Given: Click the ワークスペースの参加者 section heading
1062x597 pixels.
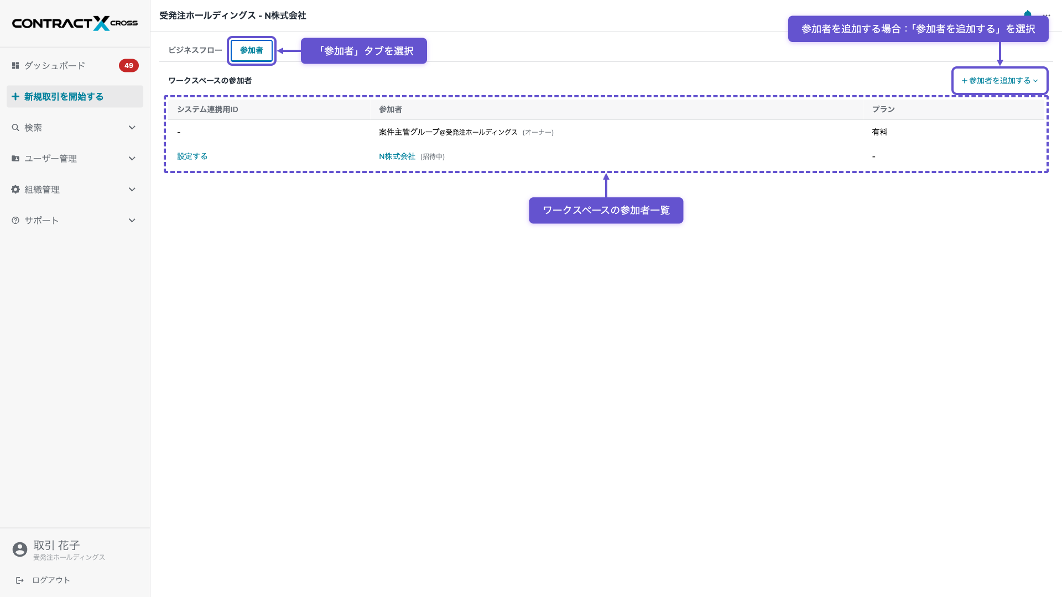Looking at the screenshot, I should point(210,81).
